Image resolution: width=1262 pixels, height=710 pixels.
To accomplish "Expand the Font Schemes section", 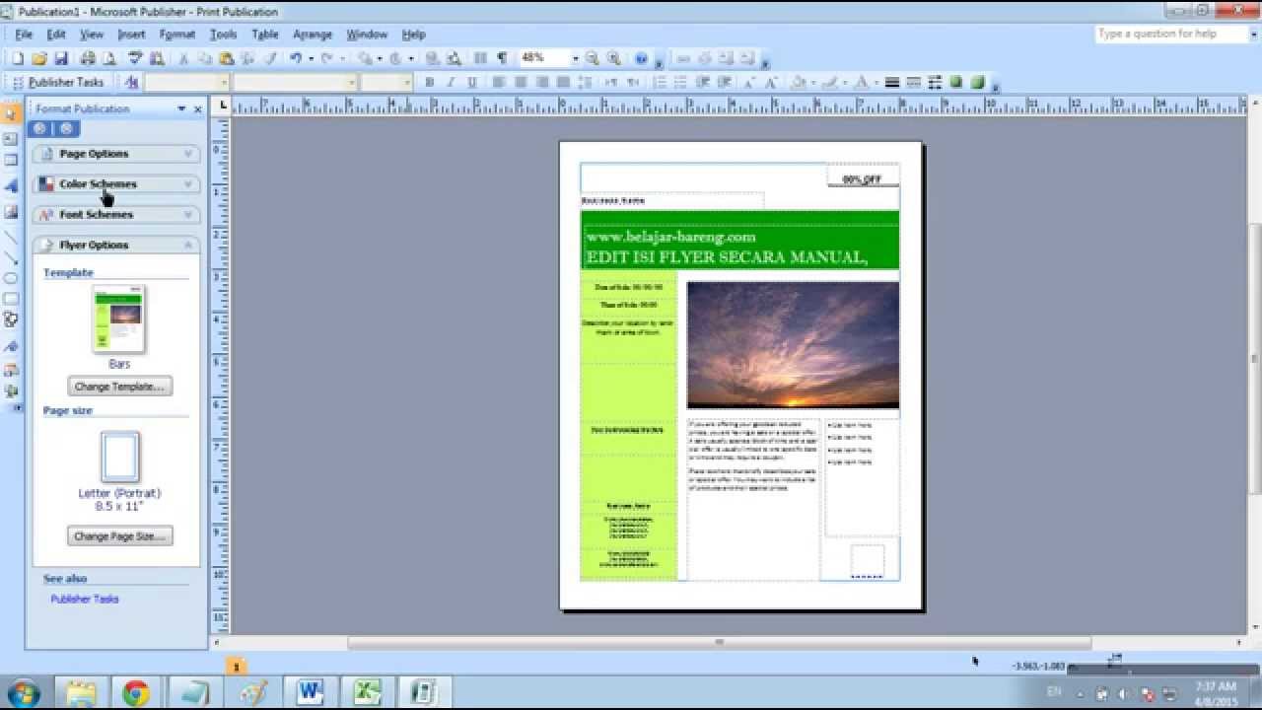I will 116,214.
